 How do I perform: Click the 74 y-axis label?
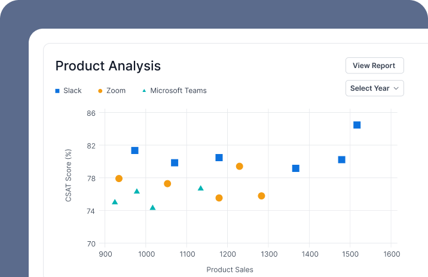(x=91, y=211)
